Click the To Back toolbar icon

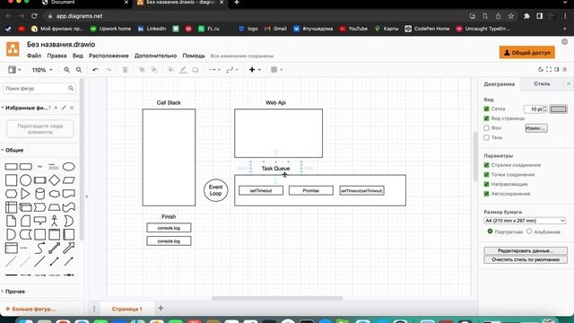point(154,70)
